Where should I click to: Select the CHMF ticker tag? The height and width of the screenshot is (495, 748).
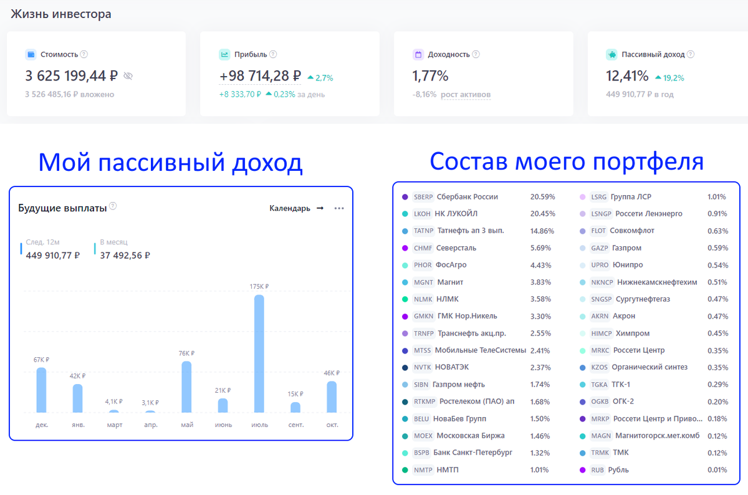pos(423,247)
